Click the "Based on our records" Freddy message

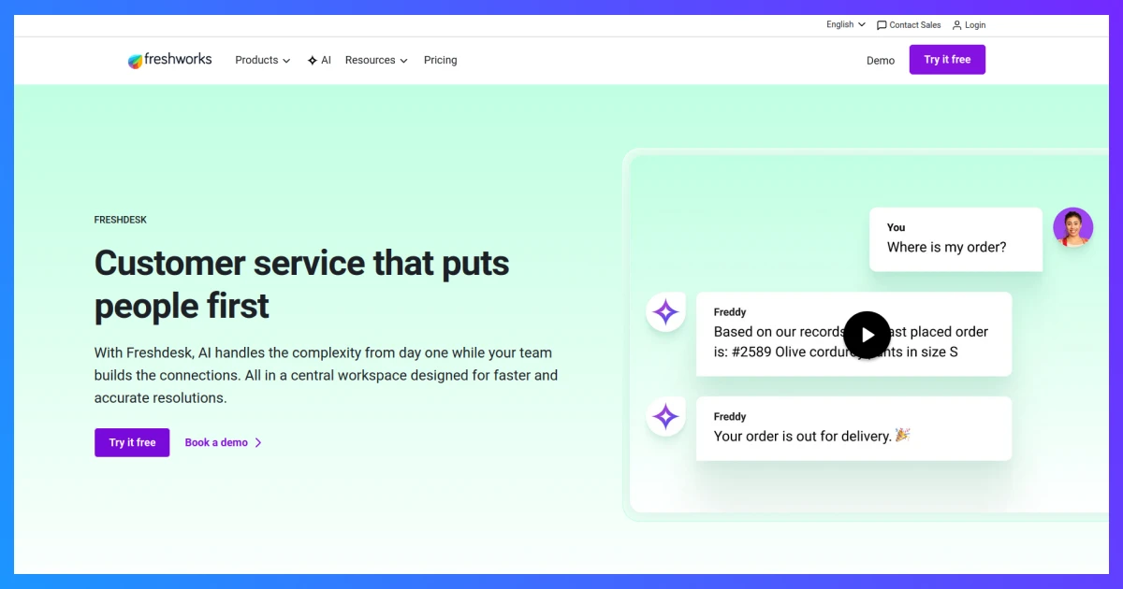(853, 334)
